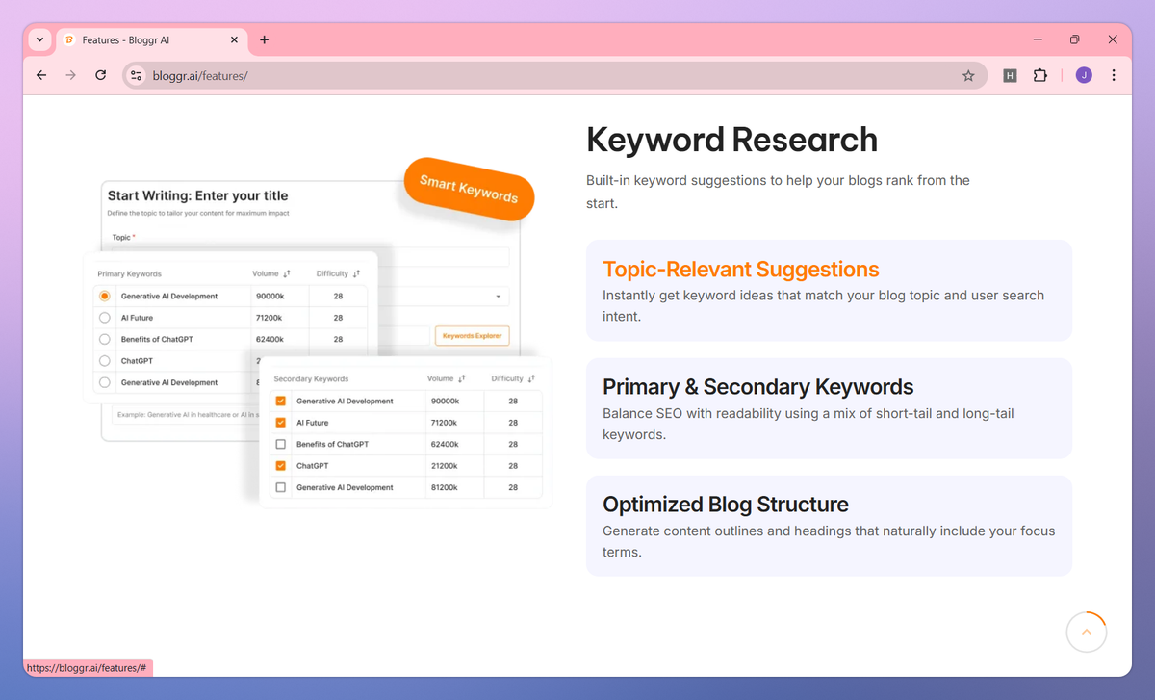Click the H extension icon in the toolbar
The image size is (1155, 700).
[1010, 74]
